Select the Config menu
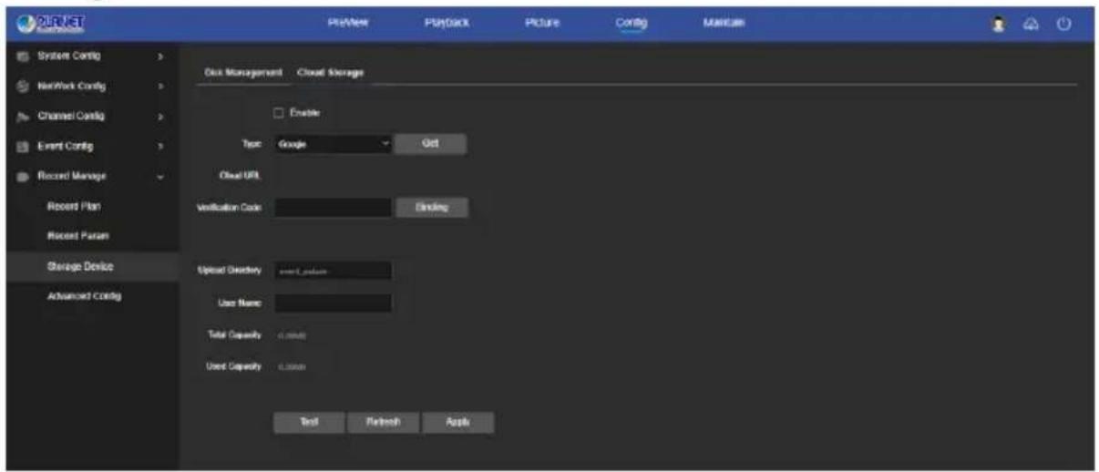 click(631, 23)
